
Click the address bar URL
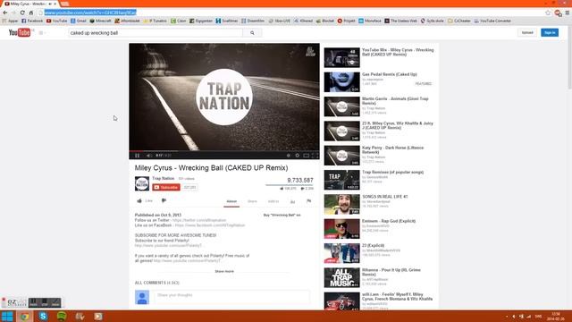pos(90,13)
